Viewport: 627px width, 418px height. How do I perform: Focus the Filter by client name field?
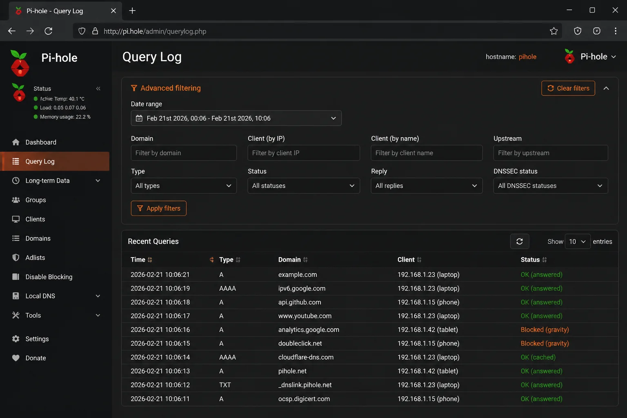[427, 153]
